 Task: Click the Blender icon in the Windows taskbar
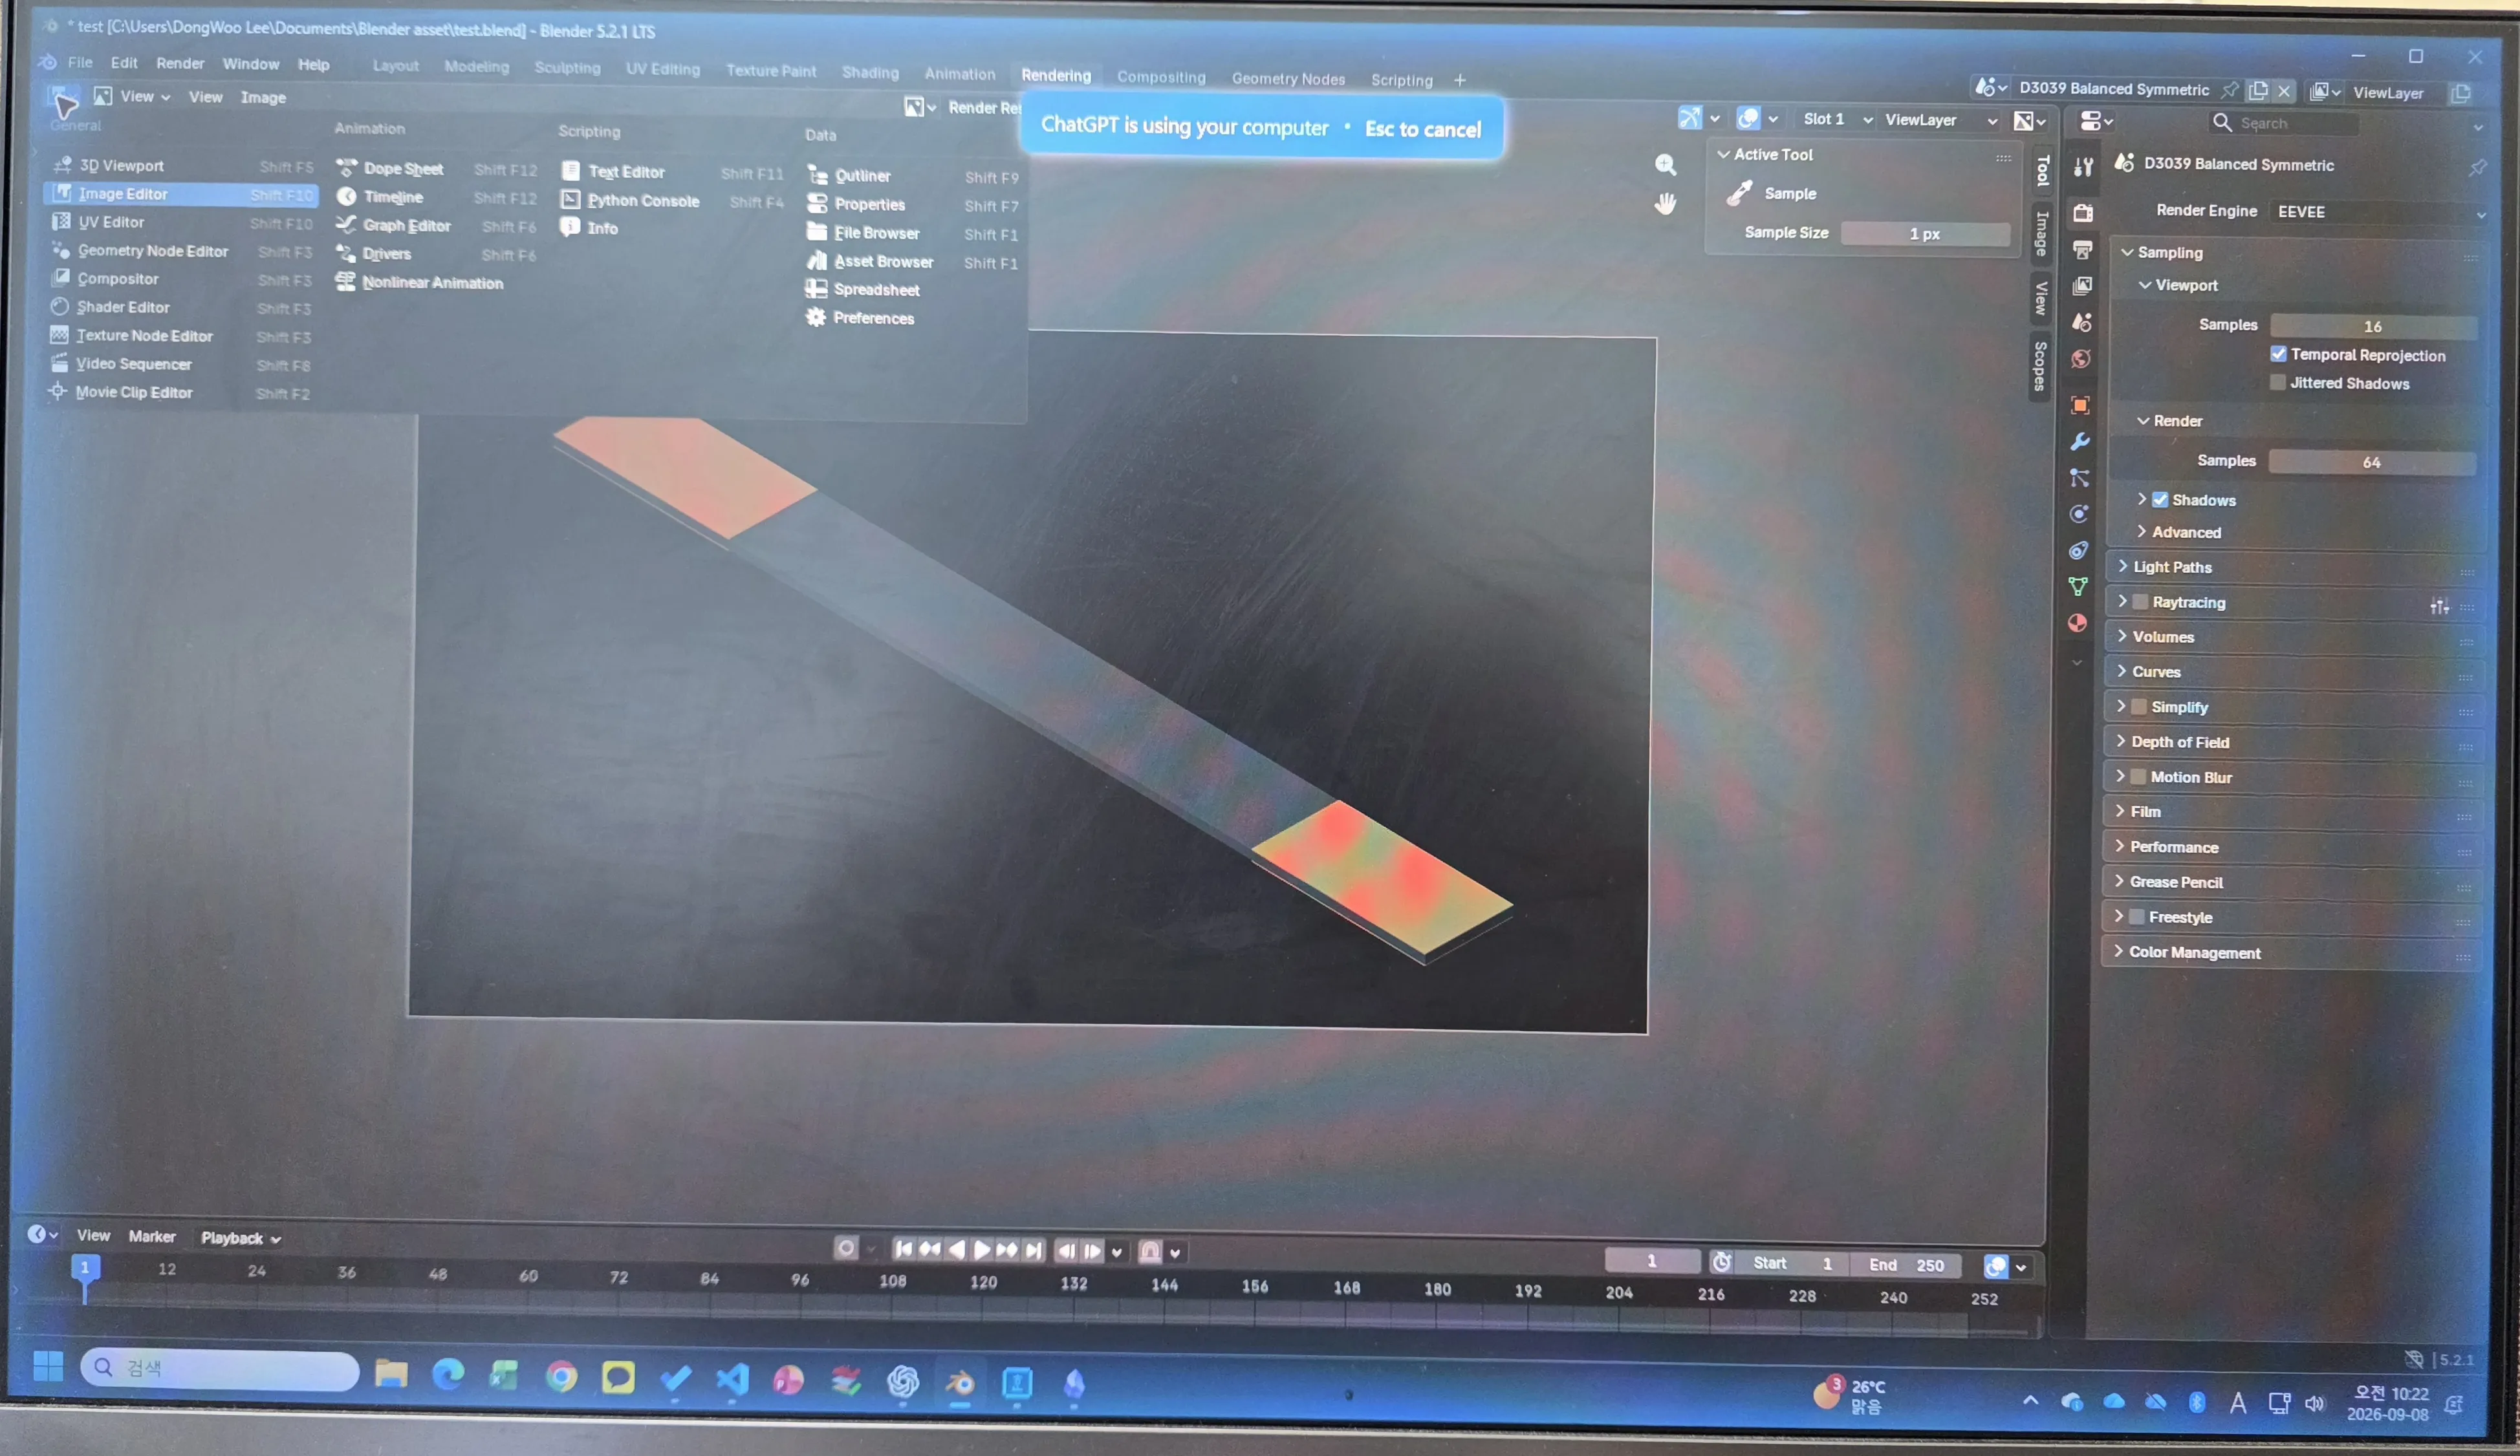point(960,1383)
